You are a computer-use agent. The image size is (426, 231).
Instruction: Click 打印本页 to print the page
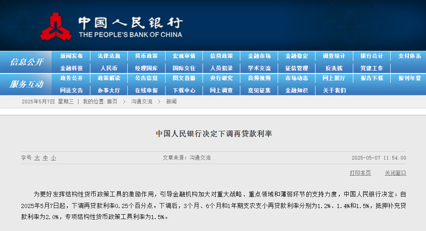click(x=360, y=173)
